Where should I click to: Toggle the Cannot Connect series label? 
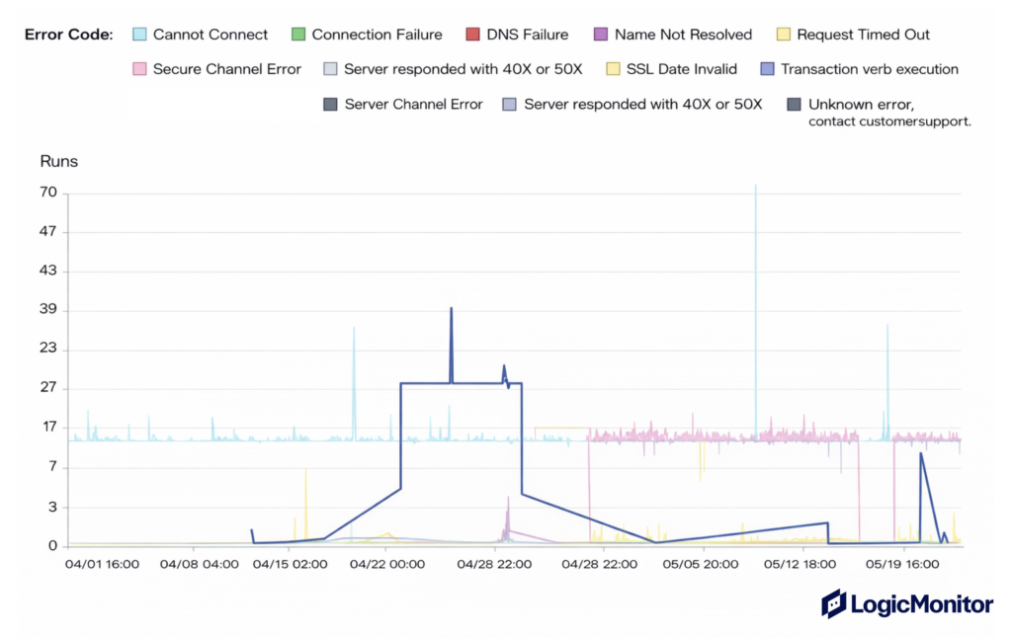point(210,35)
